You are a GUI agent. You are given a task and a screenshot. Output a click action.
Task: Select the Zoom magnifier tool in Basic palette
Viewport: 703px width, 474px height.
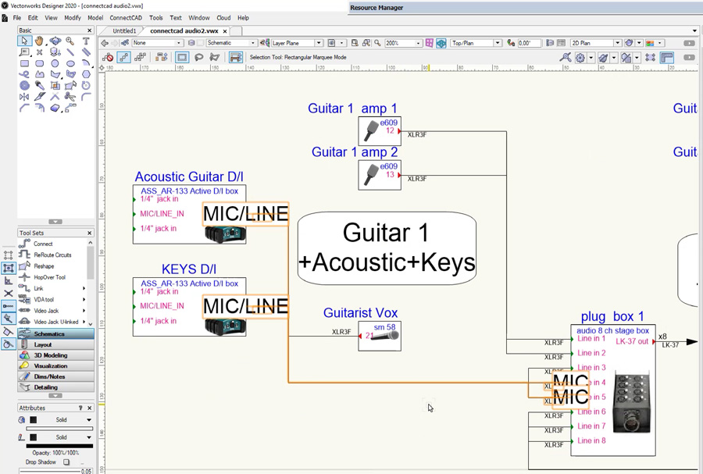(70, 41)
